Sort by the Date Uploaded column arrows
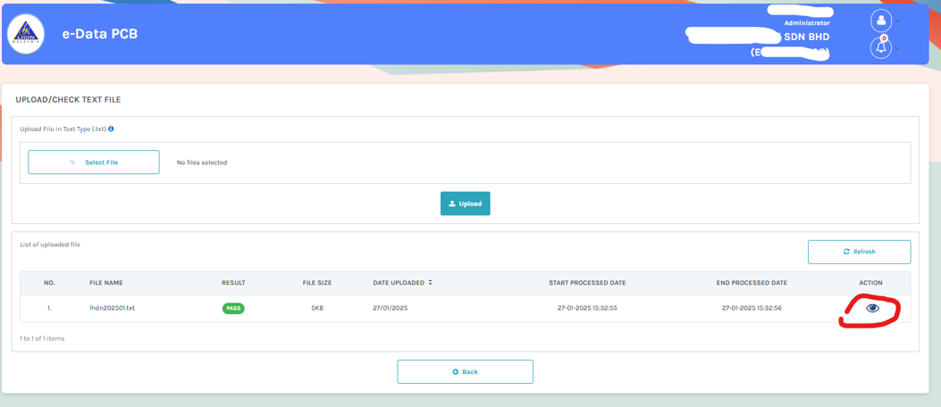941x407 pixels. tap(431, 282)
